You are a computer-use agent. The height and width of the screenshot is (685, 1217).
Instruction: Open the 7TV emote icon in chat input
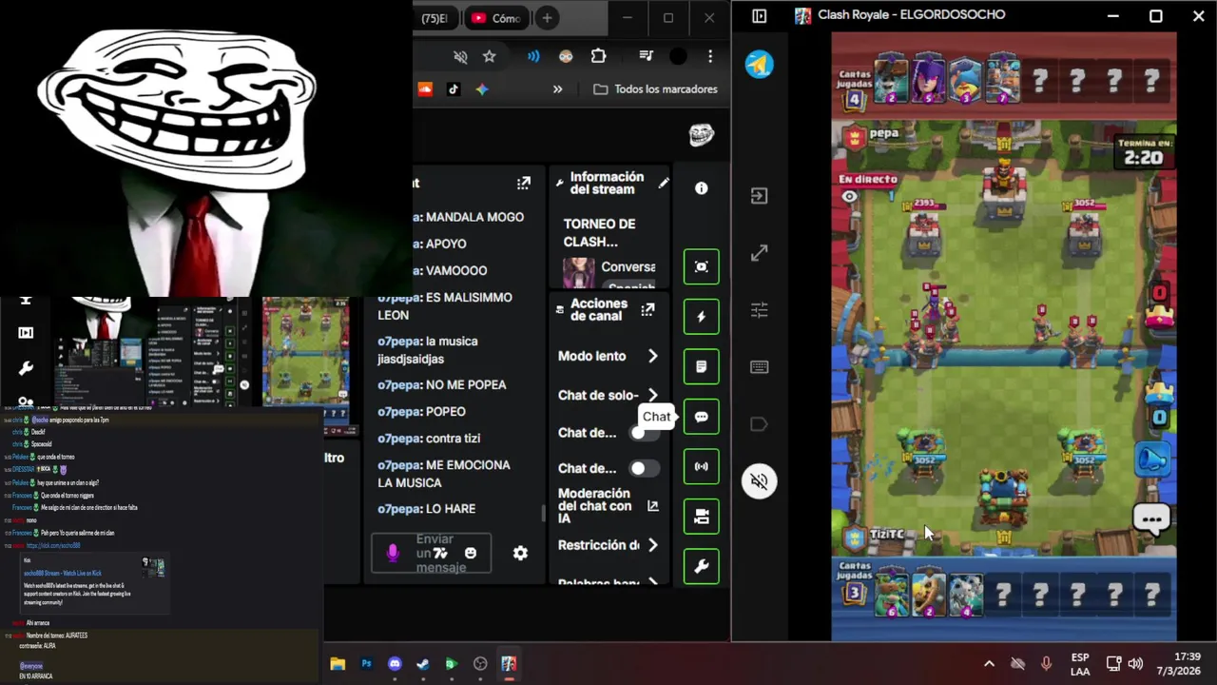[x=440, y=553]
